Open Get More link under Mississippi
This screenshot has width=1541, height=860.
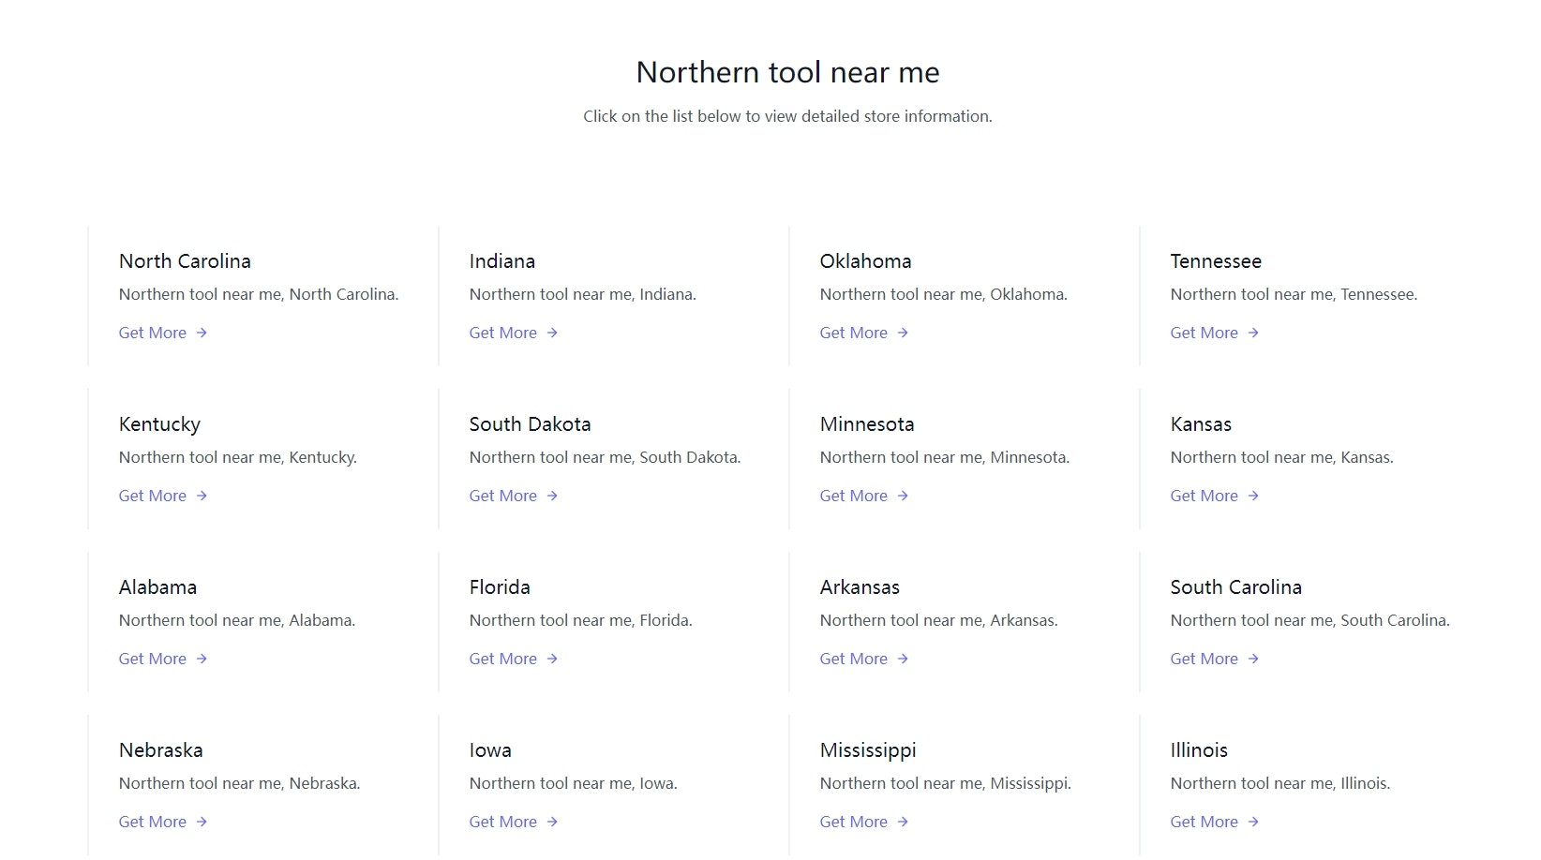(864, 822)
